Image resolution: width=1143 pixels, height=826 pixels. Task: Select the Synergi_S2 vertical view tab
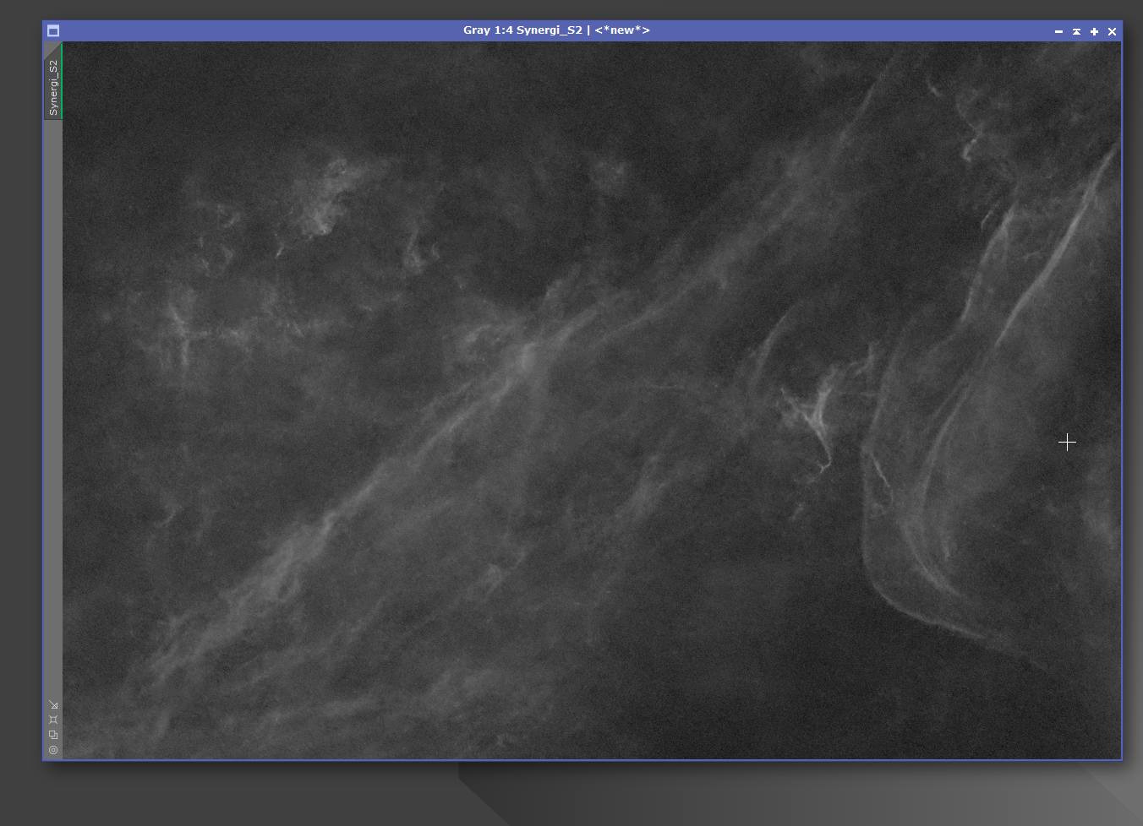pyautogui.click(x=53, y=87)
